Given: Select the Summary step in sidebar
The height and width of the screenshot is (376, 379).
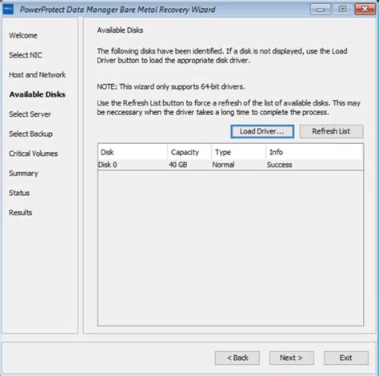Looking at the screenshot, I should (23, 174).
